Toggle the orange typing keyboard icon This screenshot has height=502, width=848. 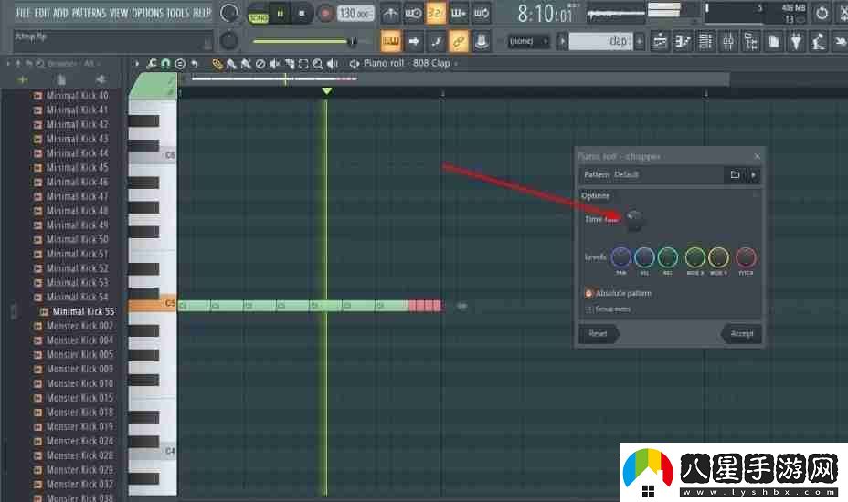(x=390, y=41)
